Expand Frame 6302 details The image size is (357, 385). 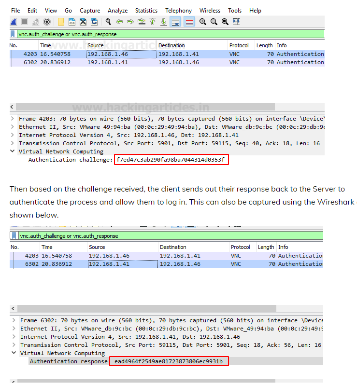[14, 320]
